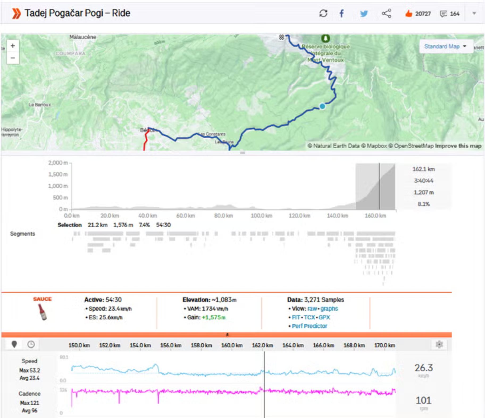This screenshot has height=418, width=485.
Task: Share the ride on Twitter
Action: [x=364, y=13]
